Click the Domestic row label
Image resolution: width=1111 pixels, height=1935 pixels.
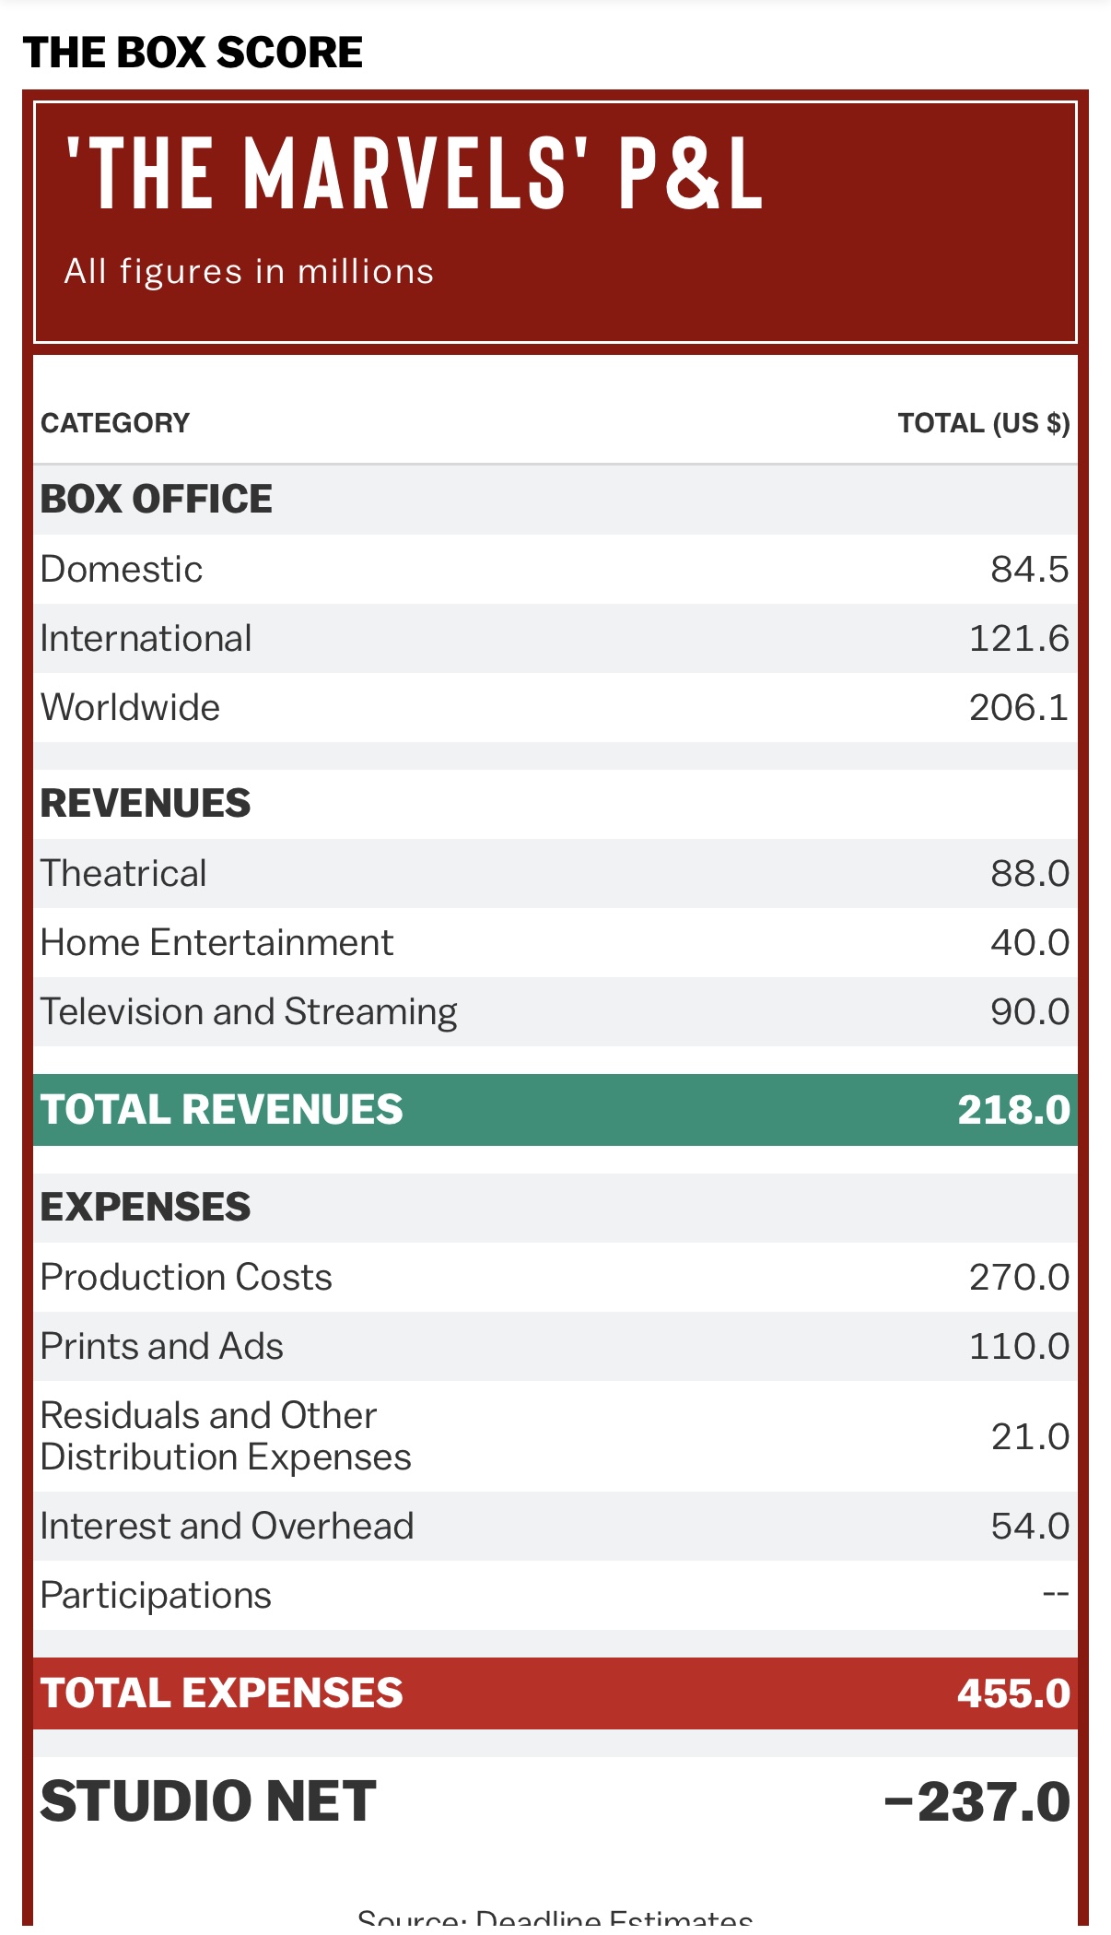122,569
